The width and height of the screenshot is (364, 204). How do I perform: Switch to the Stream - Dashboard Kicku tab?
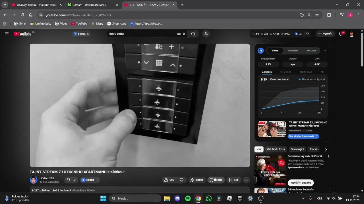(93, 5)
